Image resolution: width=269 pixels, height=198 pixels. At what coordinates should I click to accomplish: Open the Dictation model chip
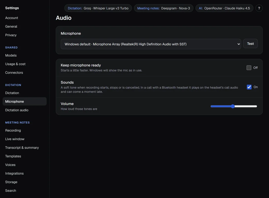(98, 8)
